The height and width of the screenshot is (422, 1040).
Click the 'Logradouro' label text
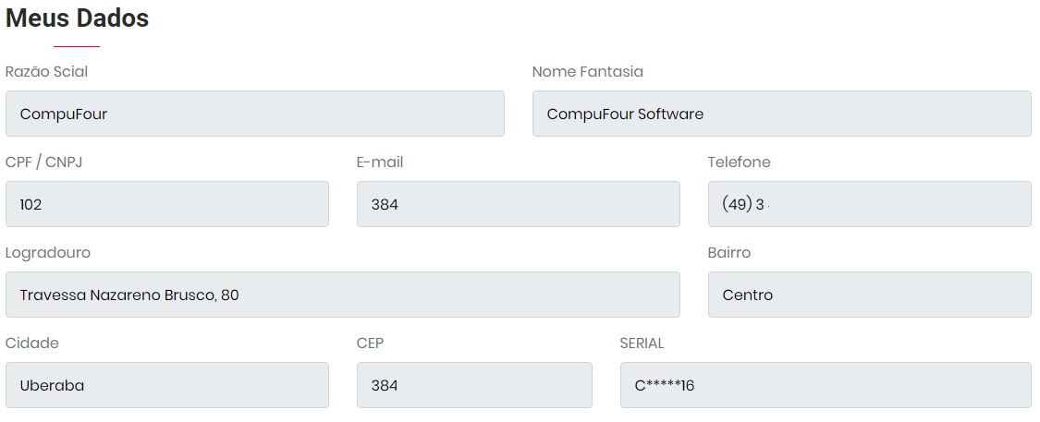point(48,252)
